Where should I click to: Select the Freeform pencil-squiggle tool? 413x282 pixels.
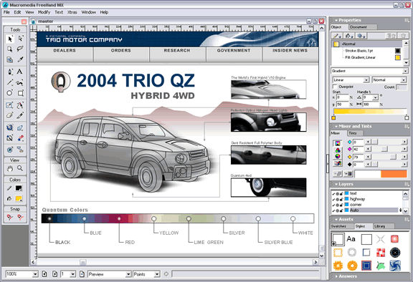20,82
